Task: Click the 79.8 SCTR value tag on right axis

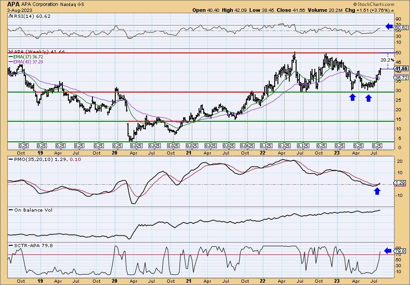Action: (400, 251)
